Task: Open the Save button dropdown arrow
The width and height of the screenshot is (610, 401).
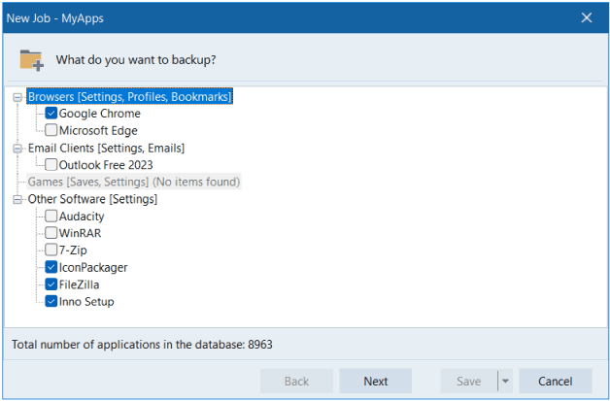Action: point(505,382)
